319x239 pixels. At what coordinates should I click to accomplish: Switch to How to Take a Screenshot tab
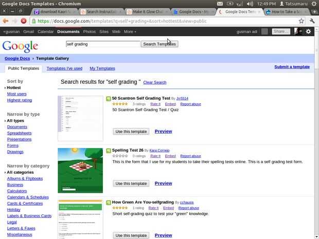coord(286,12)
